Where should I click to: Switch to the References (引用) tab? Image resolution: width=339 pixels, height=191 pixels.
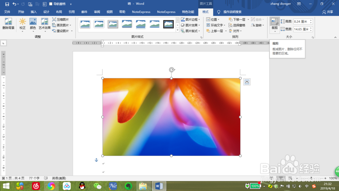tap(72, 12)
